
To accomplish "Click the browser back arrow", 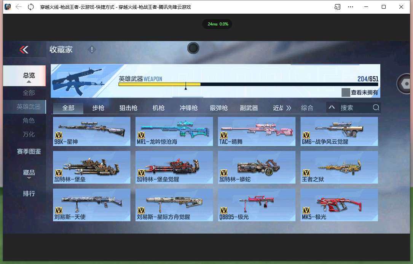I will tap(18, 7).
